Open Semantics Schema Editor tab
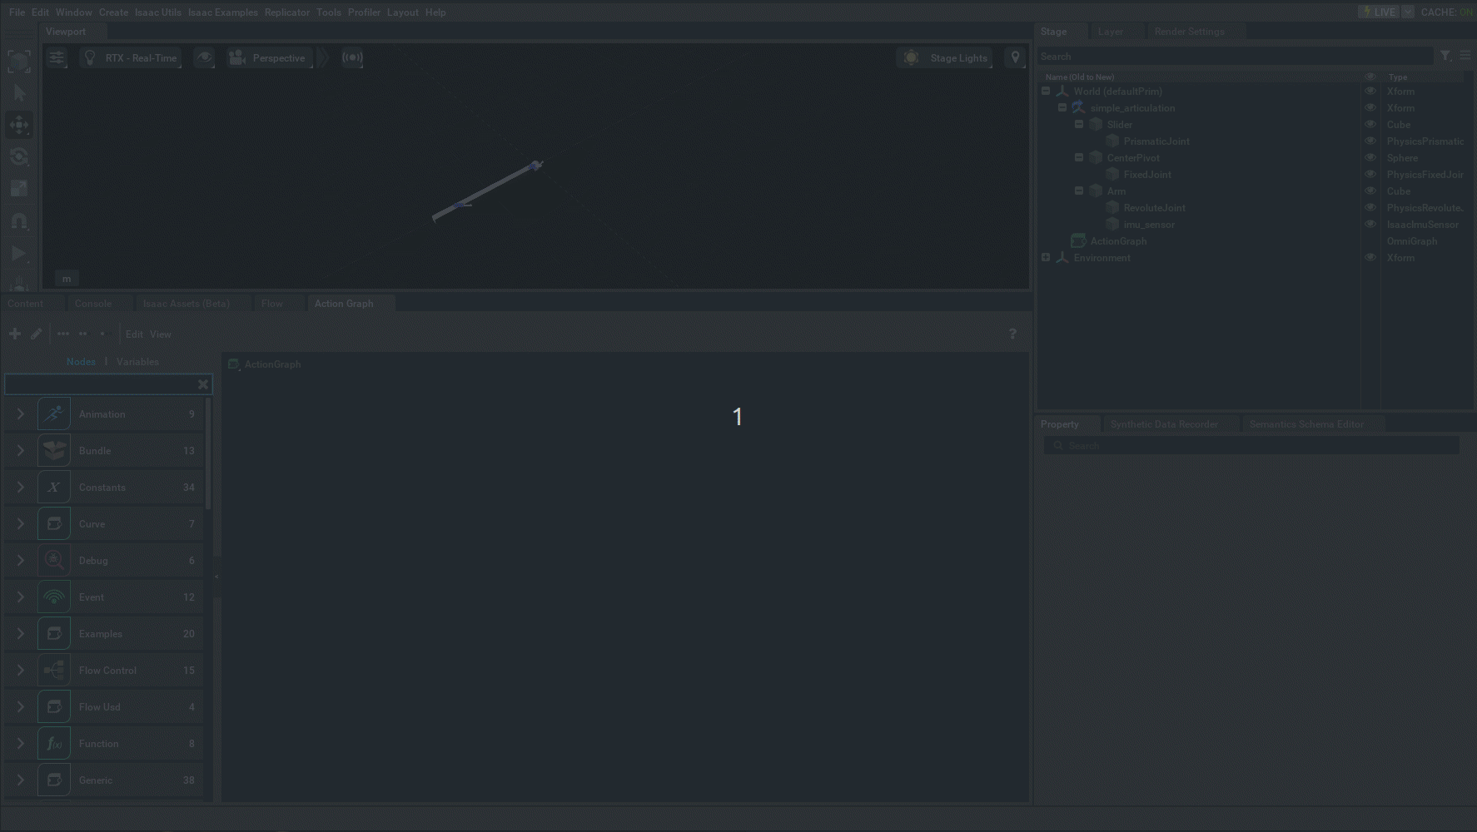 (1306, 424)
